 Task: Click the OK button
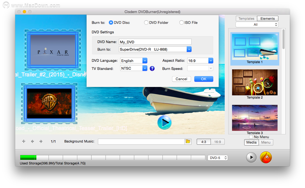204,79
